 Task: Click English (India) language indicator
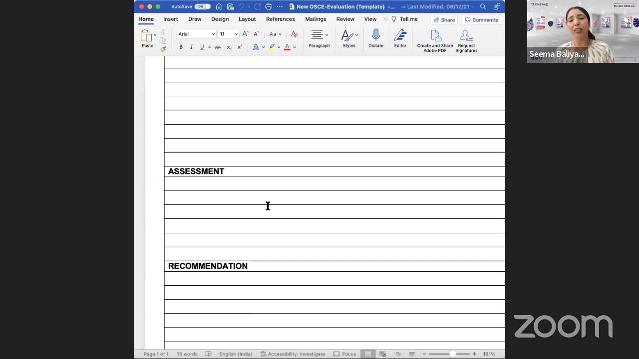click(x=236, y=354)
